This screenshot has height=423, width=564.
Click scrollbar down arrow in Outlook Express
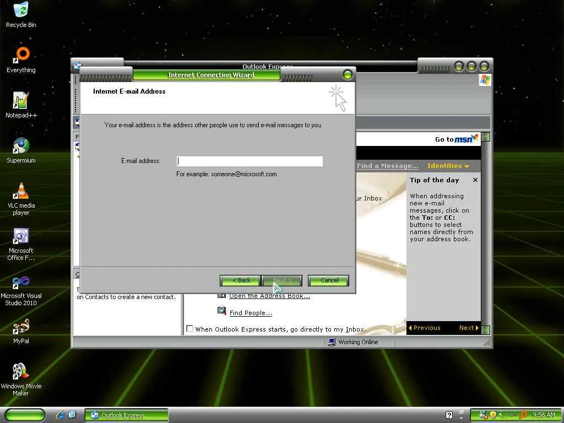(486, 330)
